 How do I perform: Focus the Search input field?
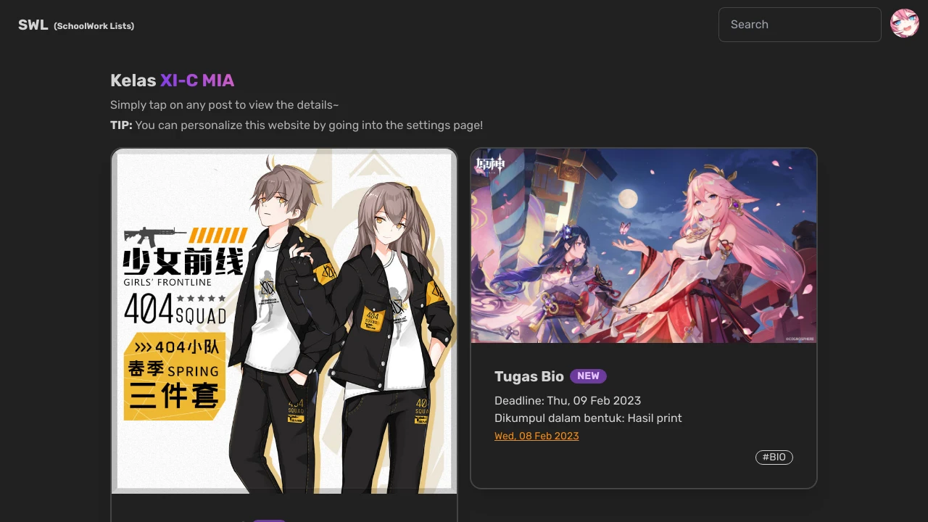[800, 25]
